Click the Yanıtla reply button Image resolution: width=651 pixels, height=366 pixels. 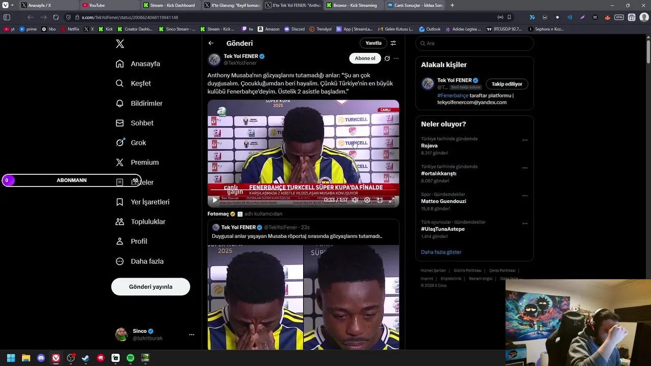373,43
